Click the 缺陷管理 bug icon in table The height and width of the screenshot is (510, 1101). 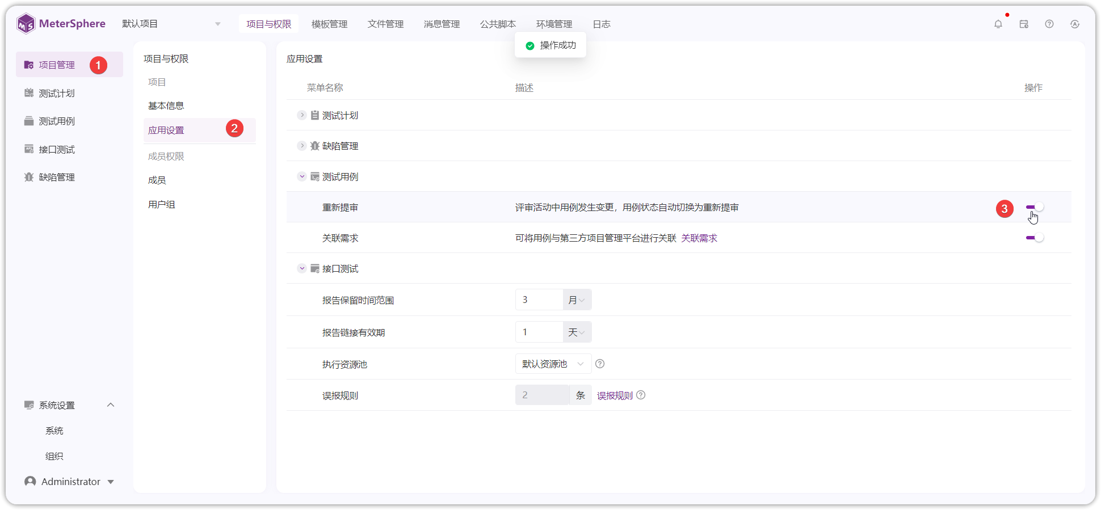pyautogui.click(x=315, y=146)
